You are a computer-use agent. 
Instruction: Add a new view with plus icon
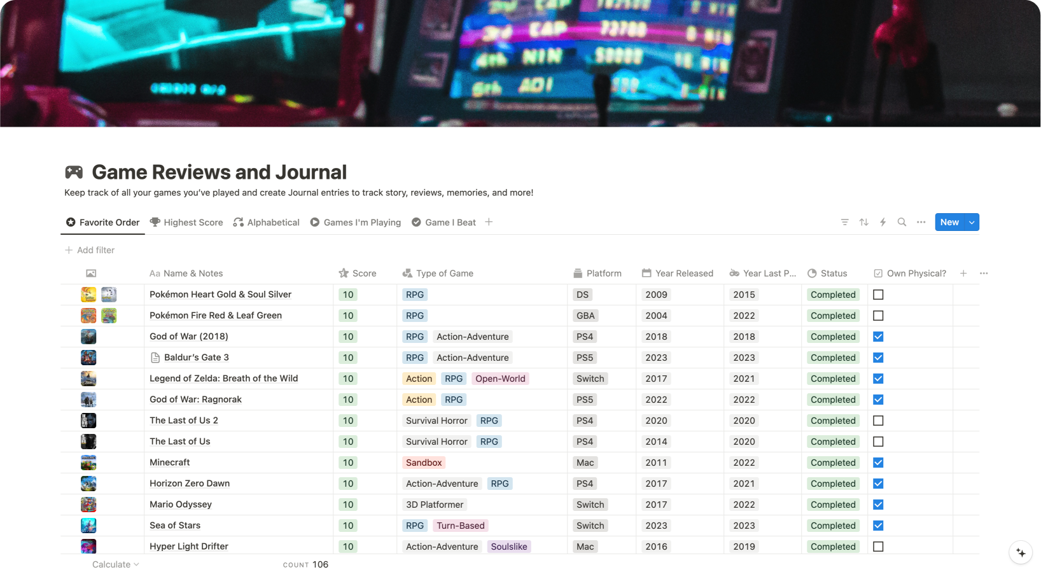pos(489,222)
